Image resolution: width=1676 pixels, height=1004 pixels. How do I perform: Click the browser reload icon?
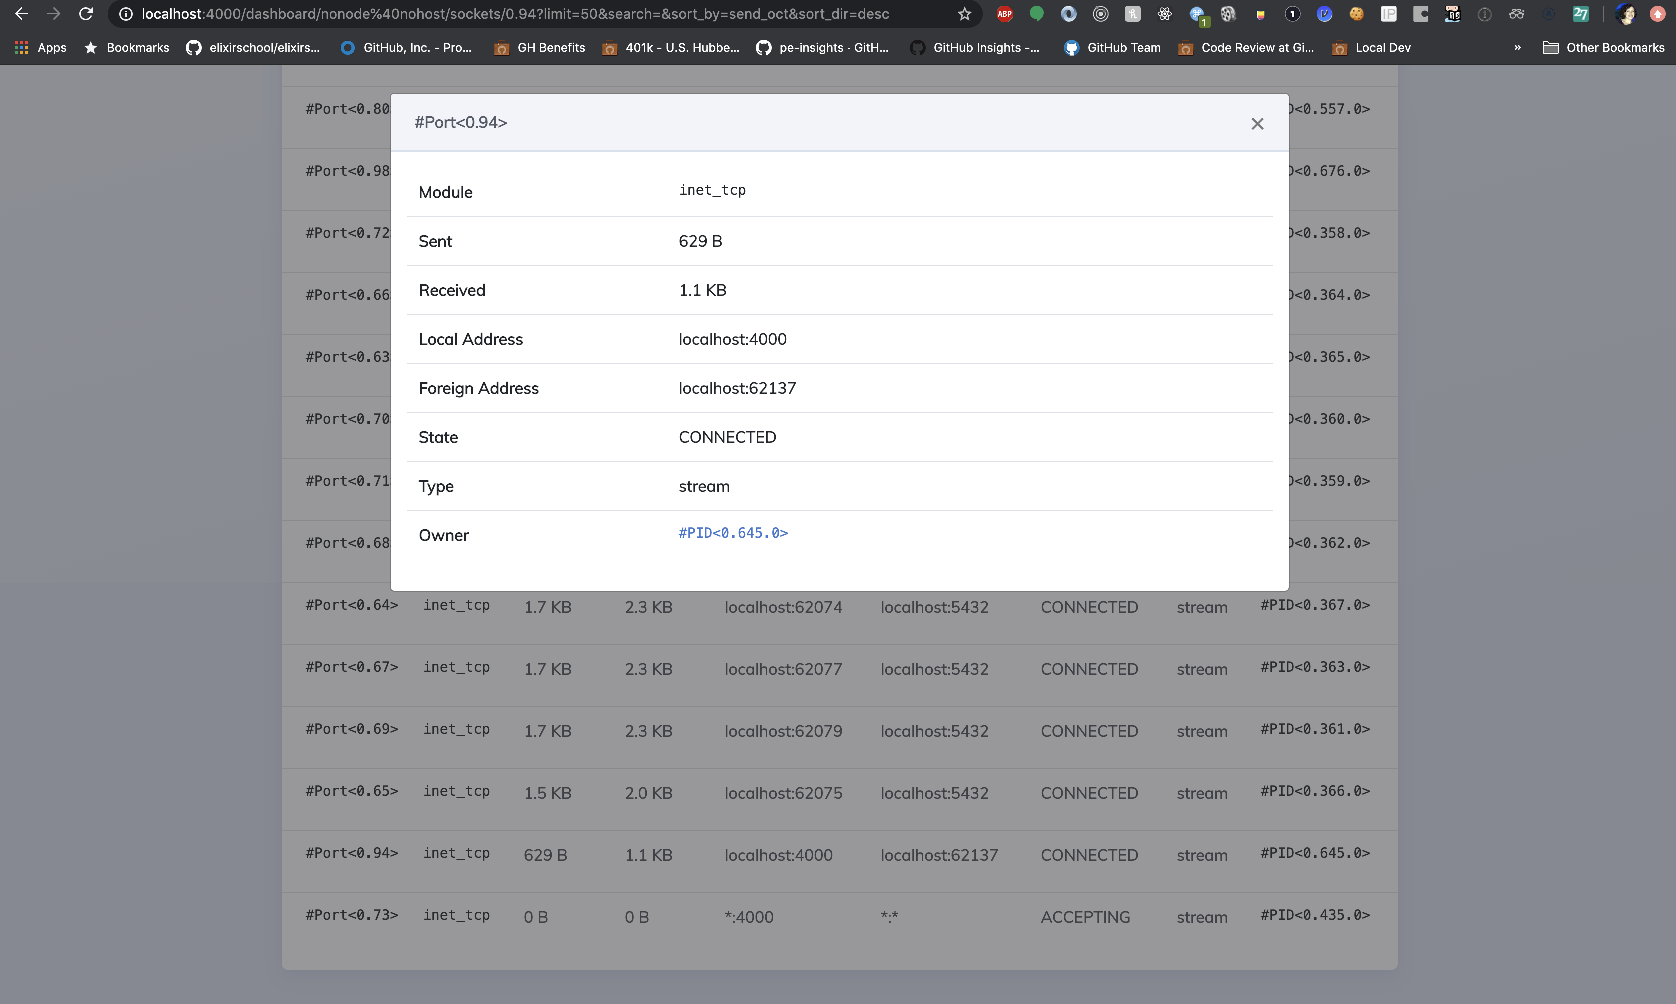(86, 14)
